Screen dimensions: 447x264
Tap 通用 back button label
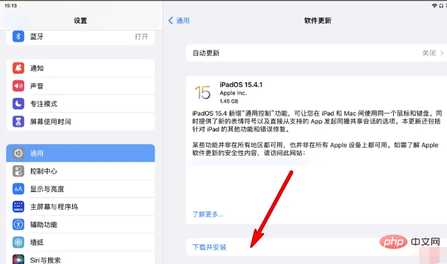[183, 20]
